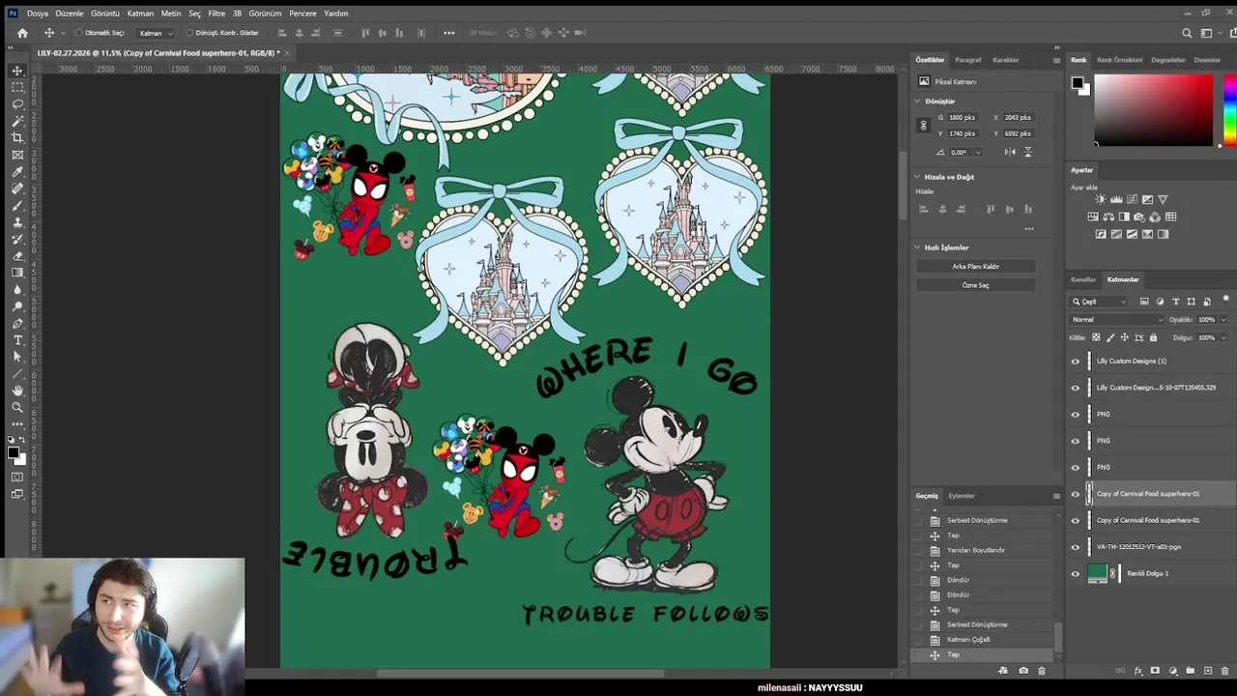Viewport: 1237px width, 696px height.
Task: Select the Katmanı Çoğalt history state
Action: click(968, 640)
